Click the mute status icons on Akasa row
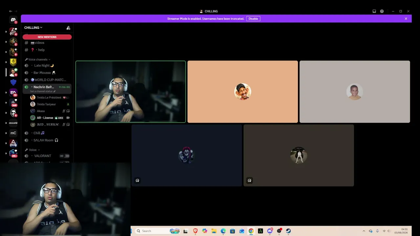Viewport: 420px width, 236px height. (66, 111)
